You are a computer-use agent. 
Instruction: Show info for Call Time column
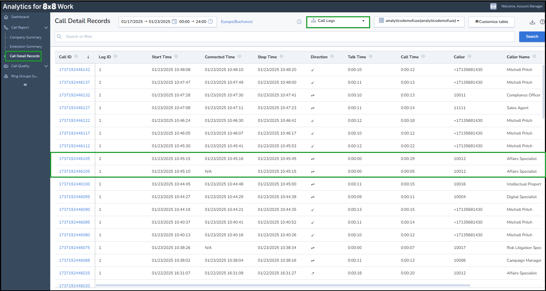point(423,57)
